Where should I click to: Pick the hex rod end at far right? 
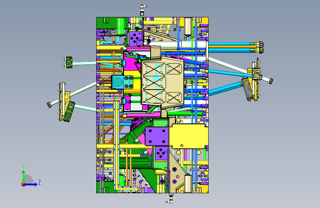coord(271,81)
